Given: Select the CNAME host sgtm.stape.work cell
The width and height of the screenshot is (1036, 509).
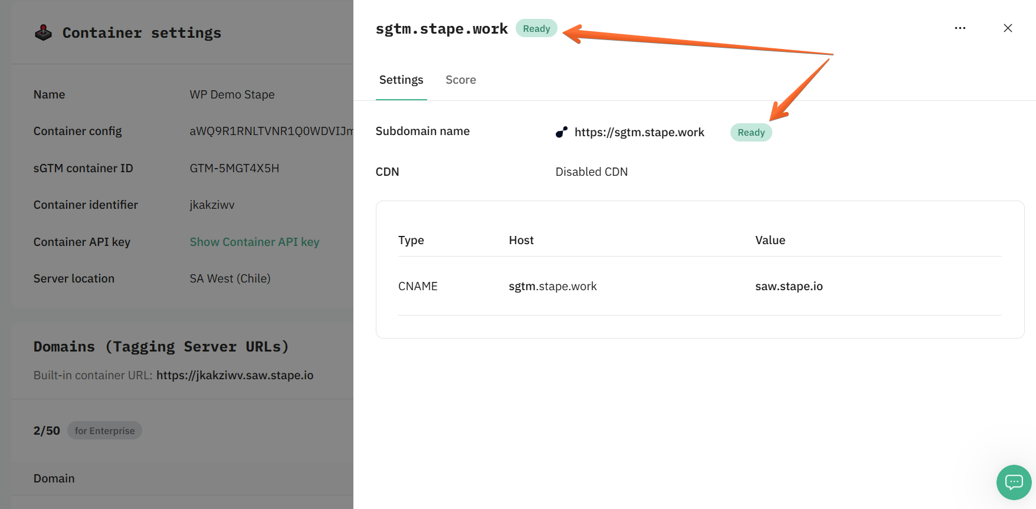Looking at the screenshot, I should tap(553, 286).
